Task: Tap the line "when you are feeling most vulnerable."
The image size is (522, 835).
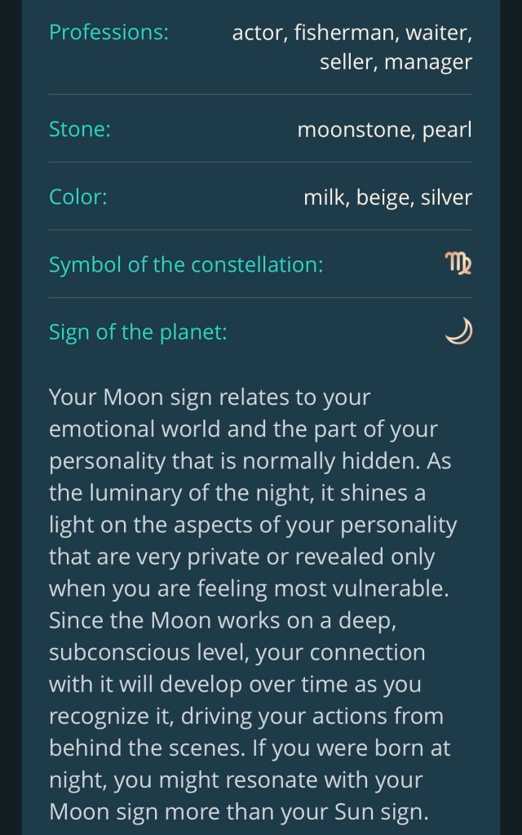Action: point(250,589)
